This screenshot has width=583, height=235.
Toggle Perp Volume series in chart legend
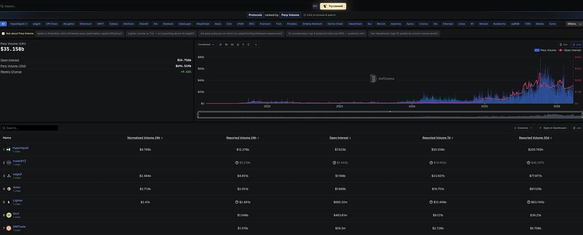(x=546, y=51)
